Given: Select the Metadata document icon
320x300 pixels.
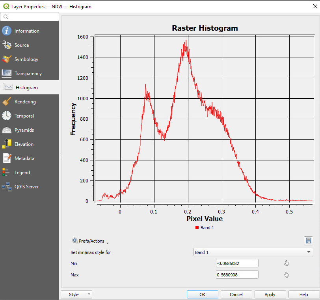Looking at the screenshot, I should click(8, 158).
